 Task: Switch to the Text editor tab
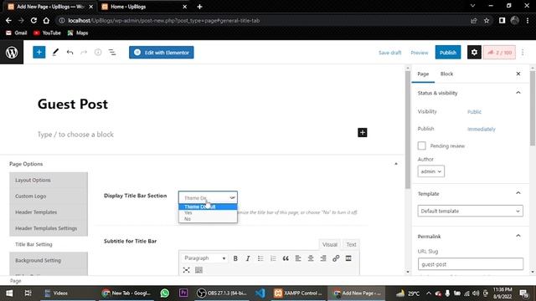click(x=351, y=244)
